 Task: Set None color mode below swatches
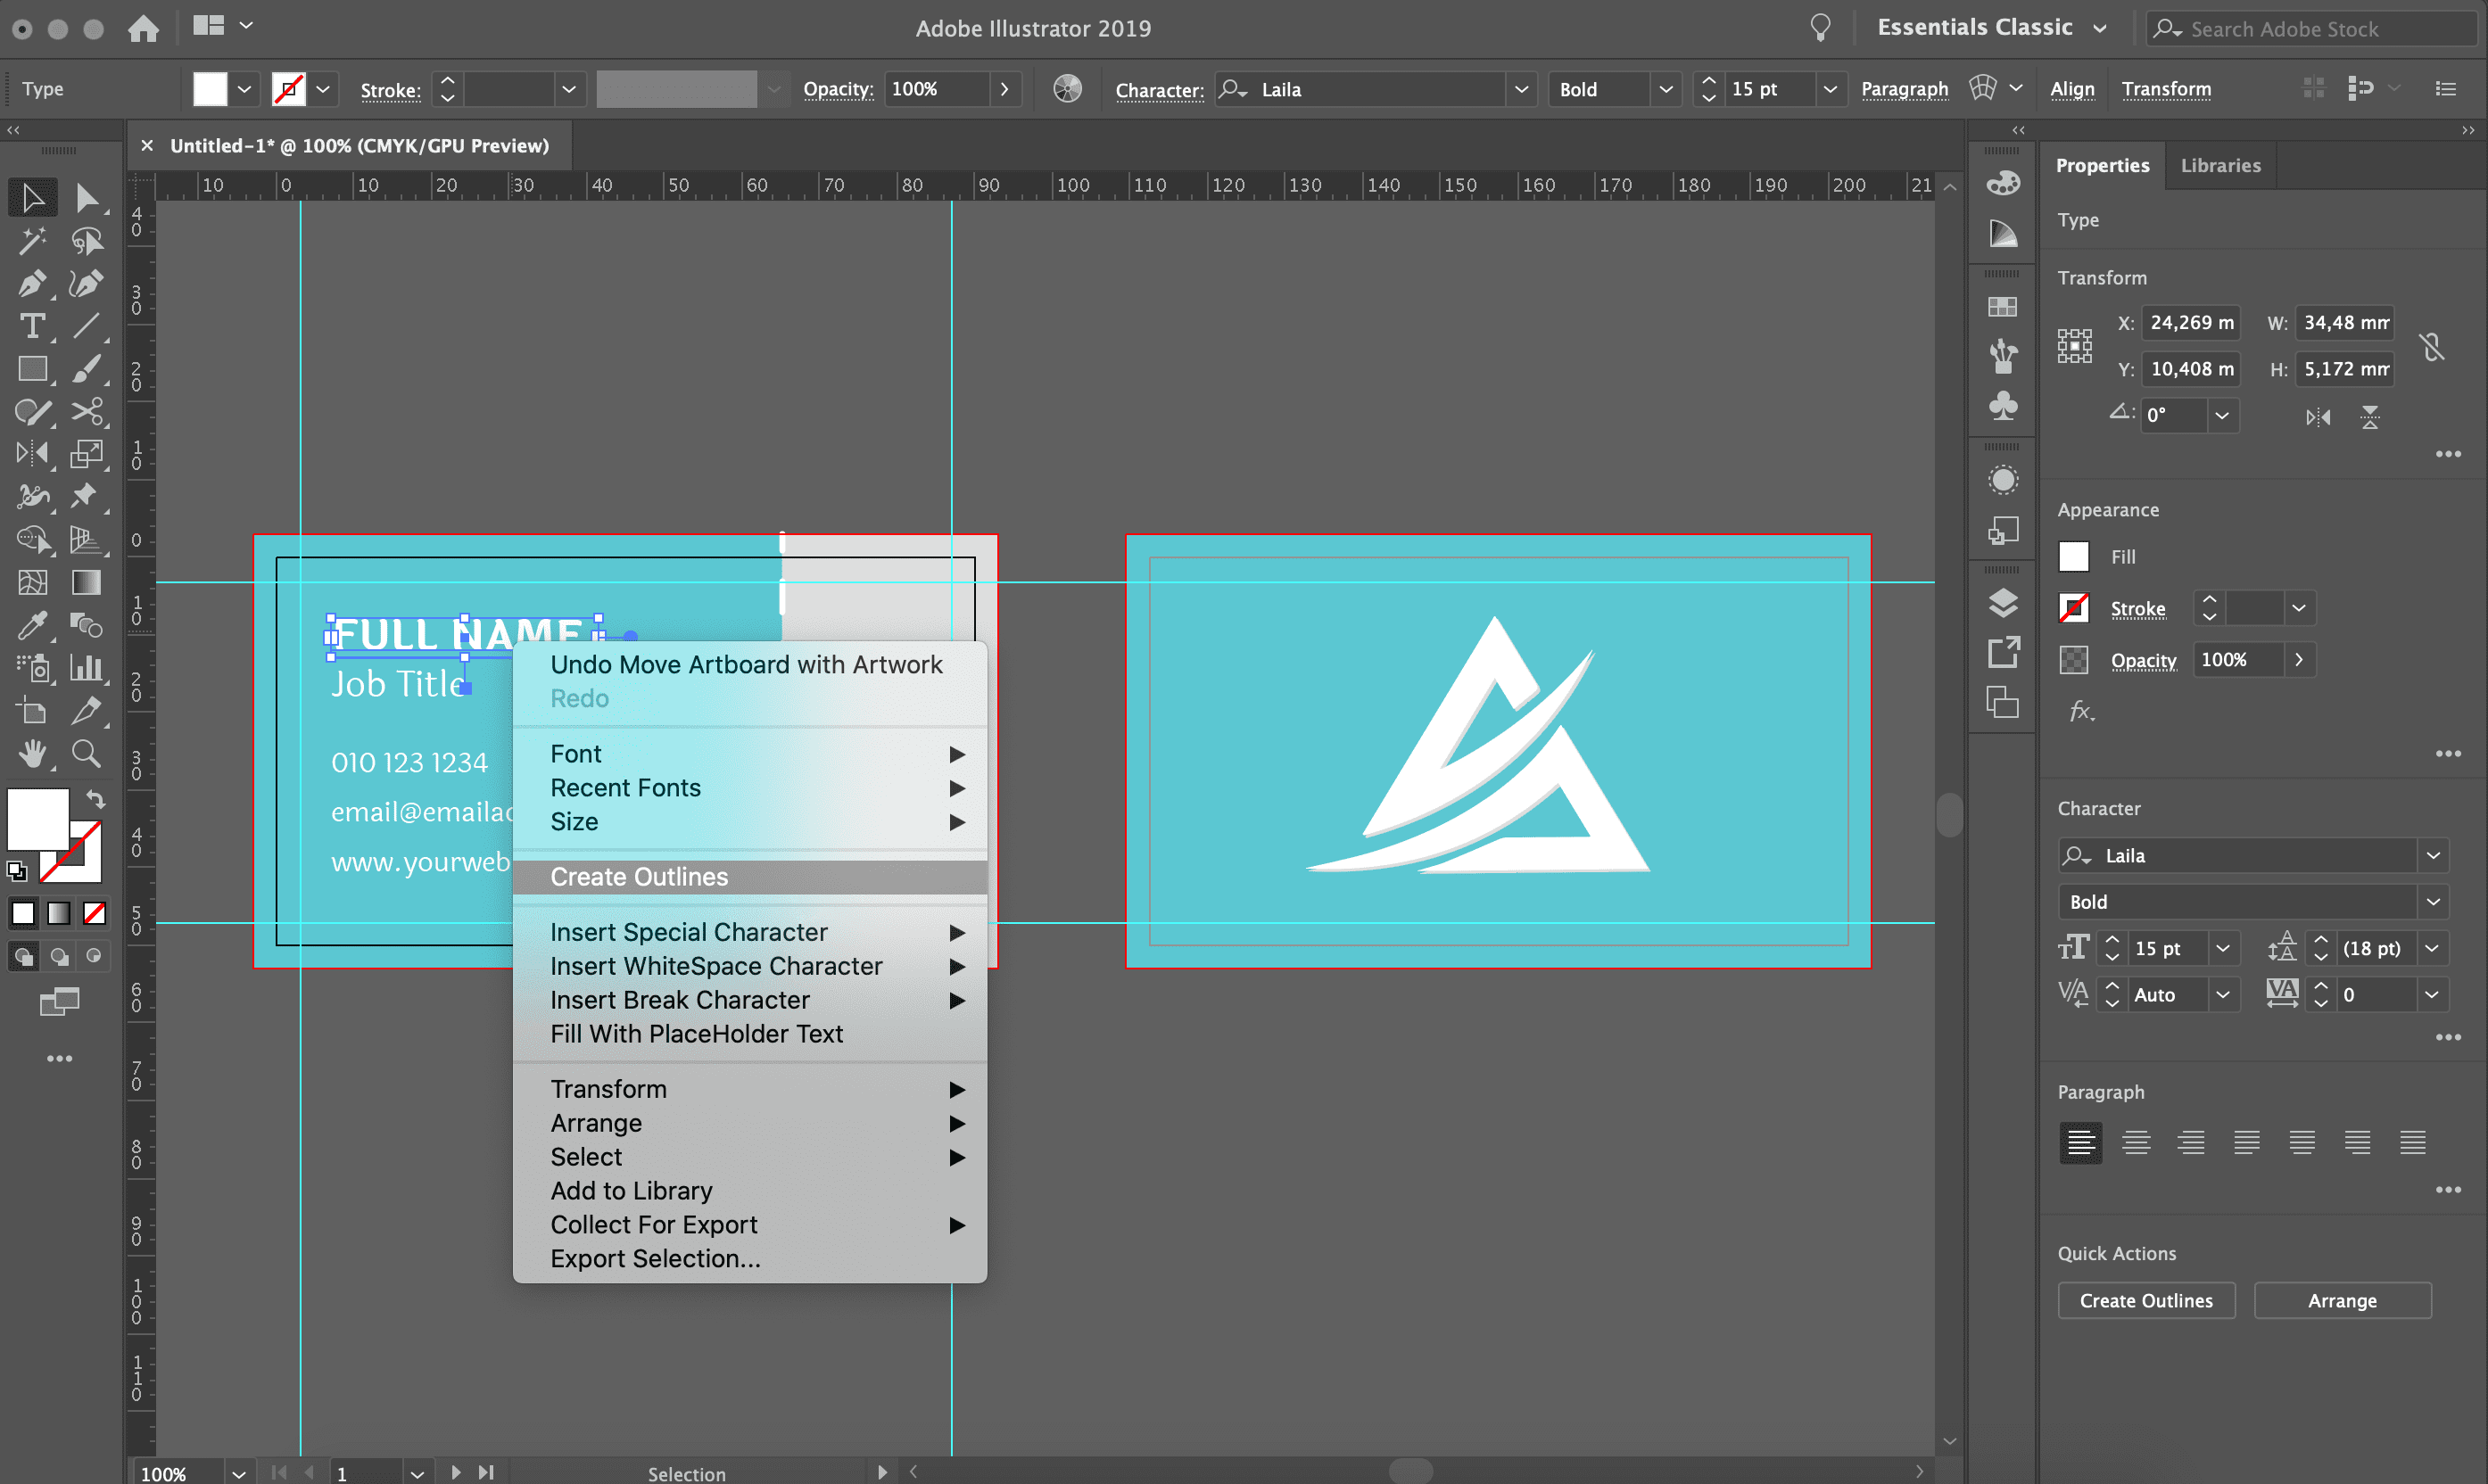coord(95,913)
